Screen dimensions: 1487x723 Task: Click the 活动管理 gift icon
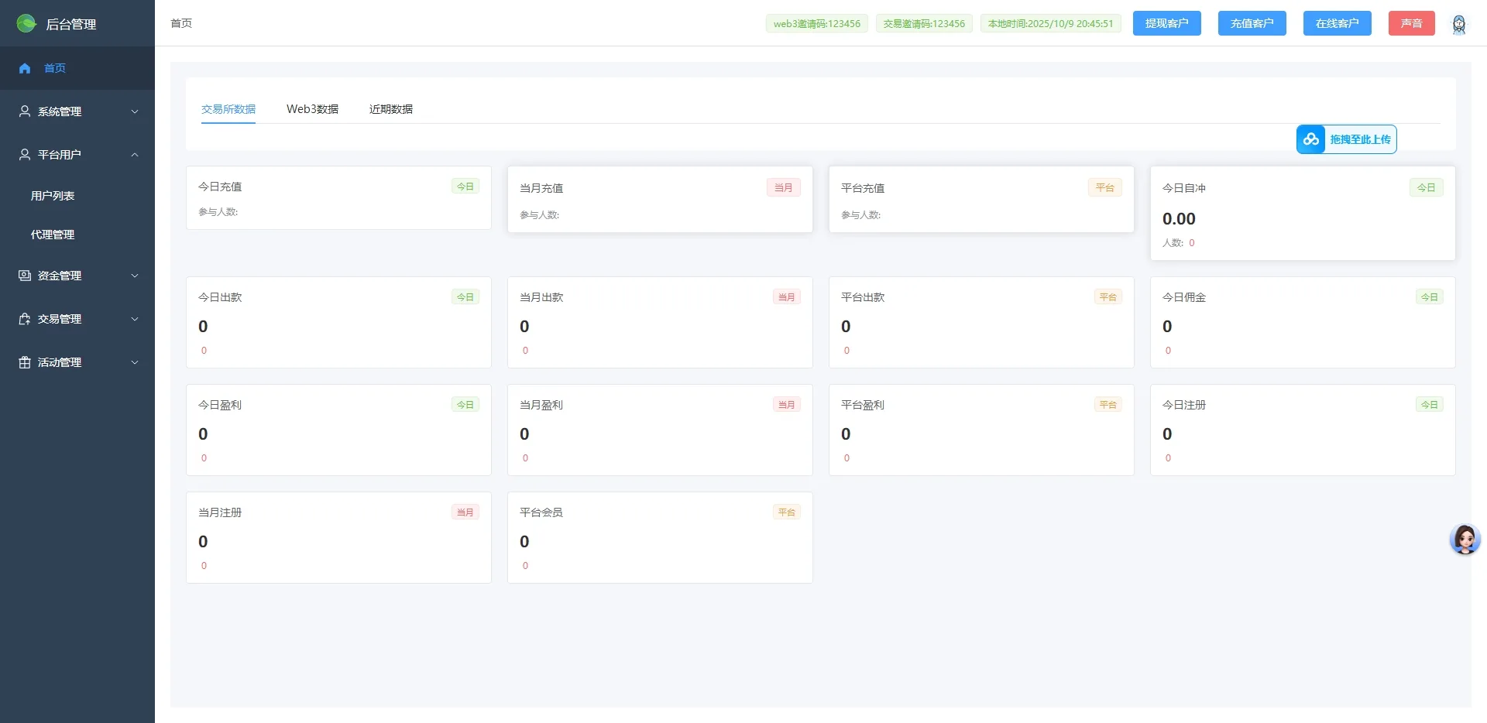(x=25, y=362)
